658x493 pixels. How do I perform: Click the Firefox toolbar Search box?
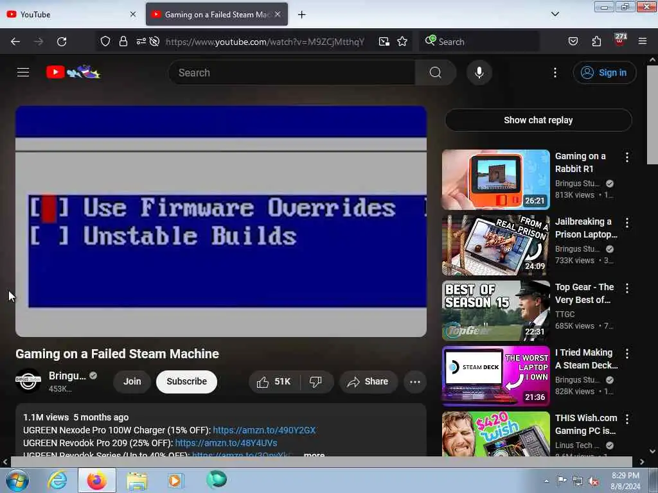[479, 42]
